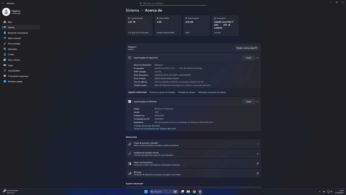Image resolution: width=346 pixels, height=195 pixels.
Task: Show hidden system tray icons
Action: point(320,192)
